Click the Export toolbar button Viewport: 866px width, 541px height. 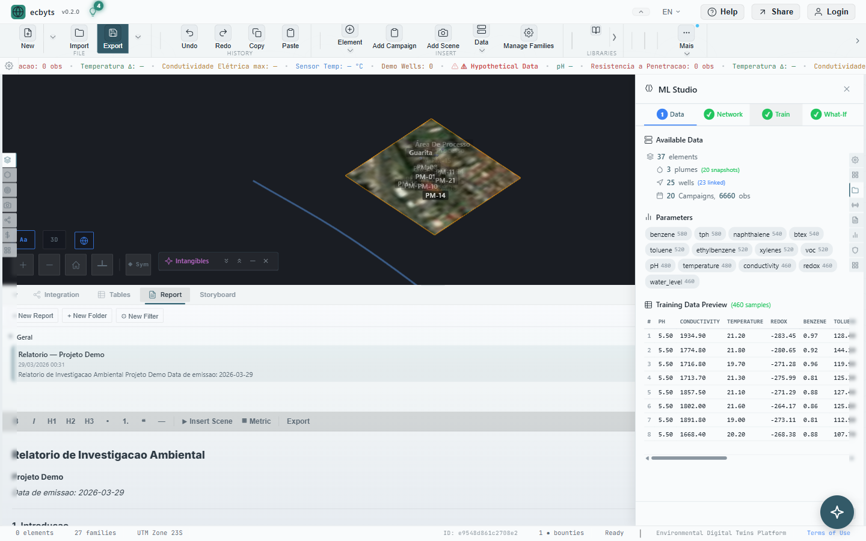[x=112, y=37]
